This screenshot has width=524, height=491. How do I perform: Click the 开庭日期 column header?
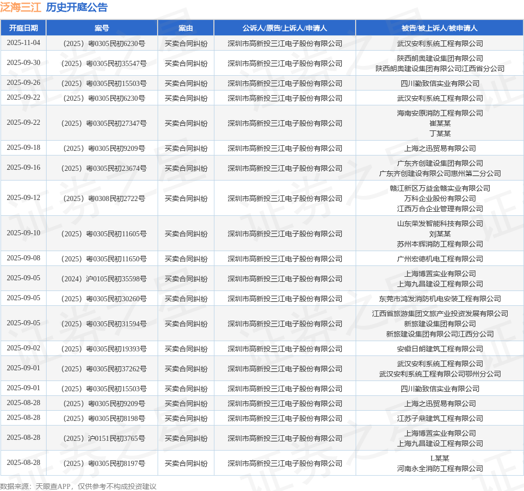(24, 28)
